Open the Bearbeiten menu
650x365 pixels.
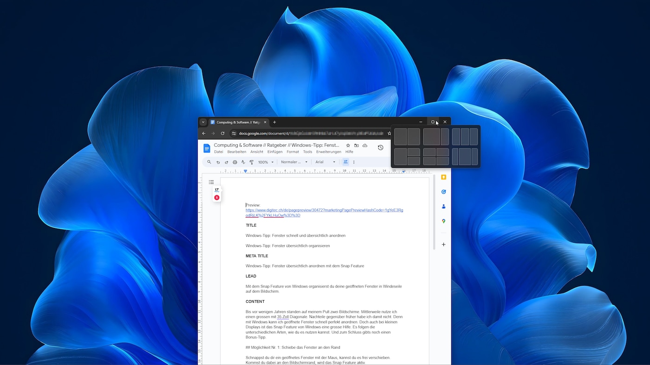[x=237, y=152]
